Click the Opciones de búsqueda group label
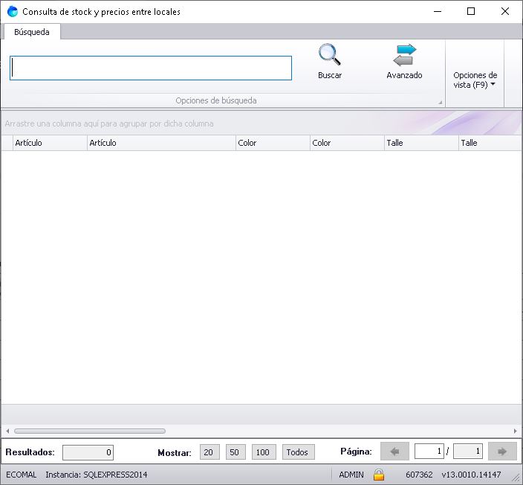The width and height of the screenshot is (523, 485). (x=216, y=100)
